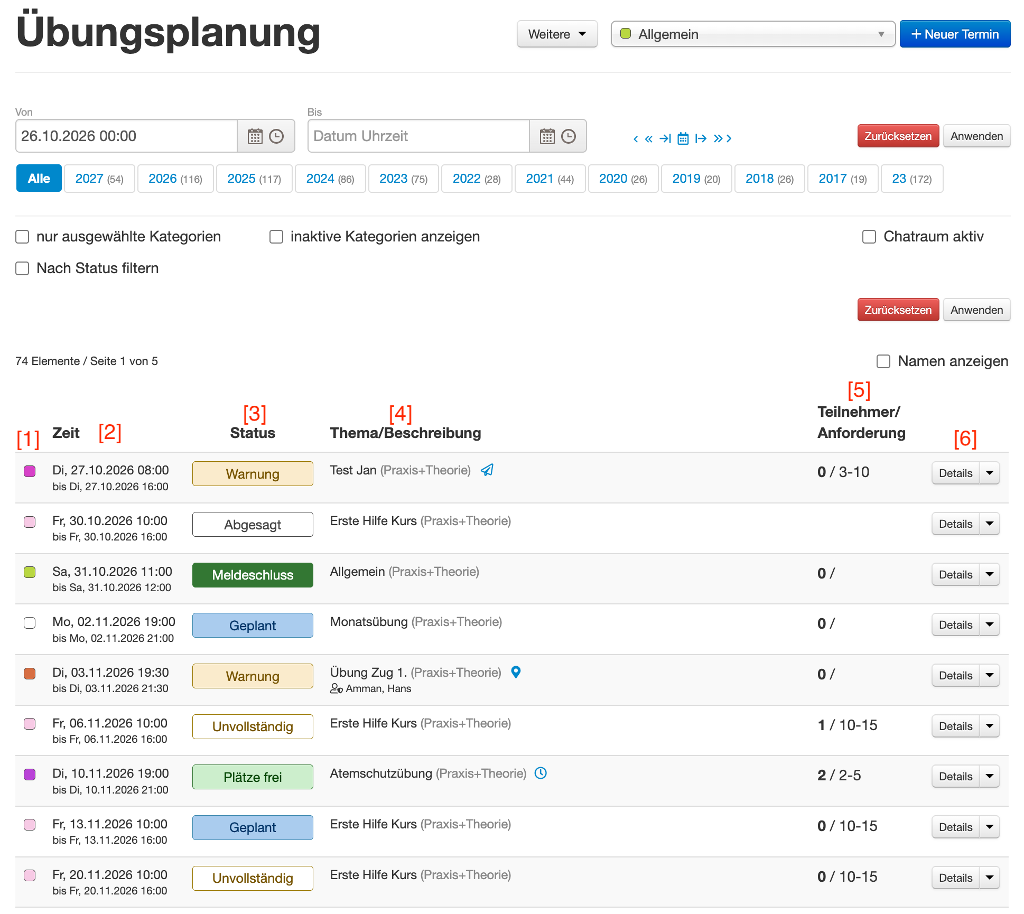The height and width of the screenshot is (914, 1024).
Task: Open the Weitere dropdown menu
Action: [557, 34]
